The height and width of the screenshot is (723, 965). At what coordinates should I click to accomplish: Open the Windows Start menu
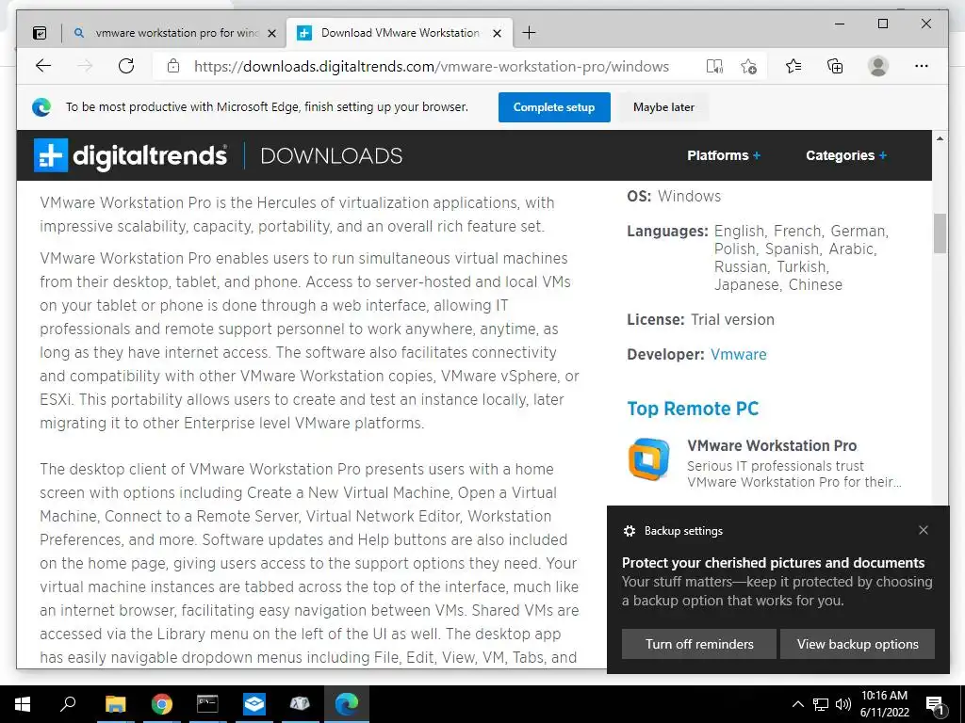click(x=23, y=704)
